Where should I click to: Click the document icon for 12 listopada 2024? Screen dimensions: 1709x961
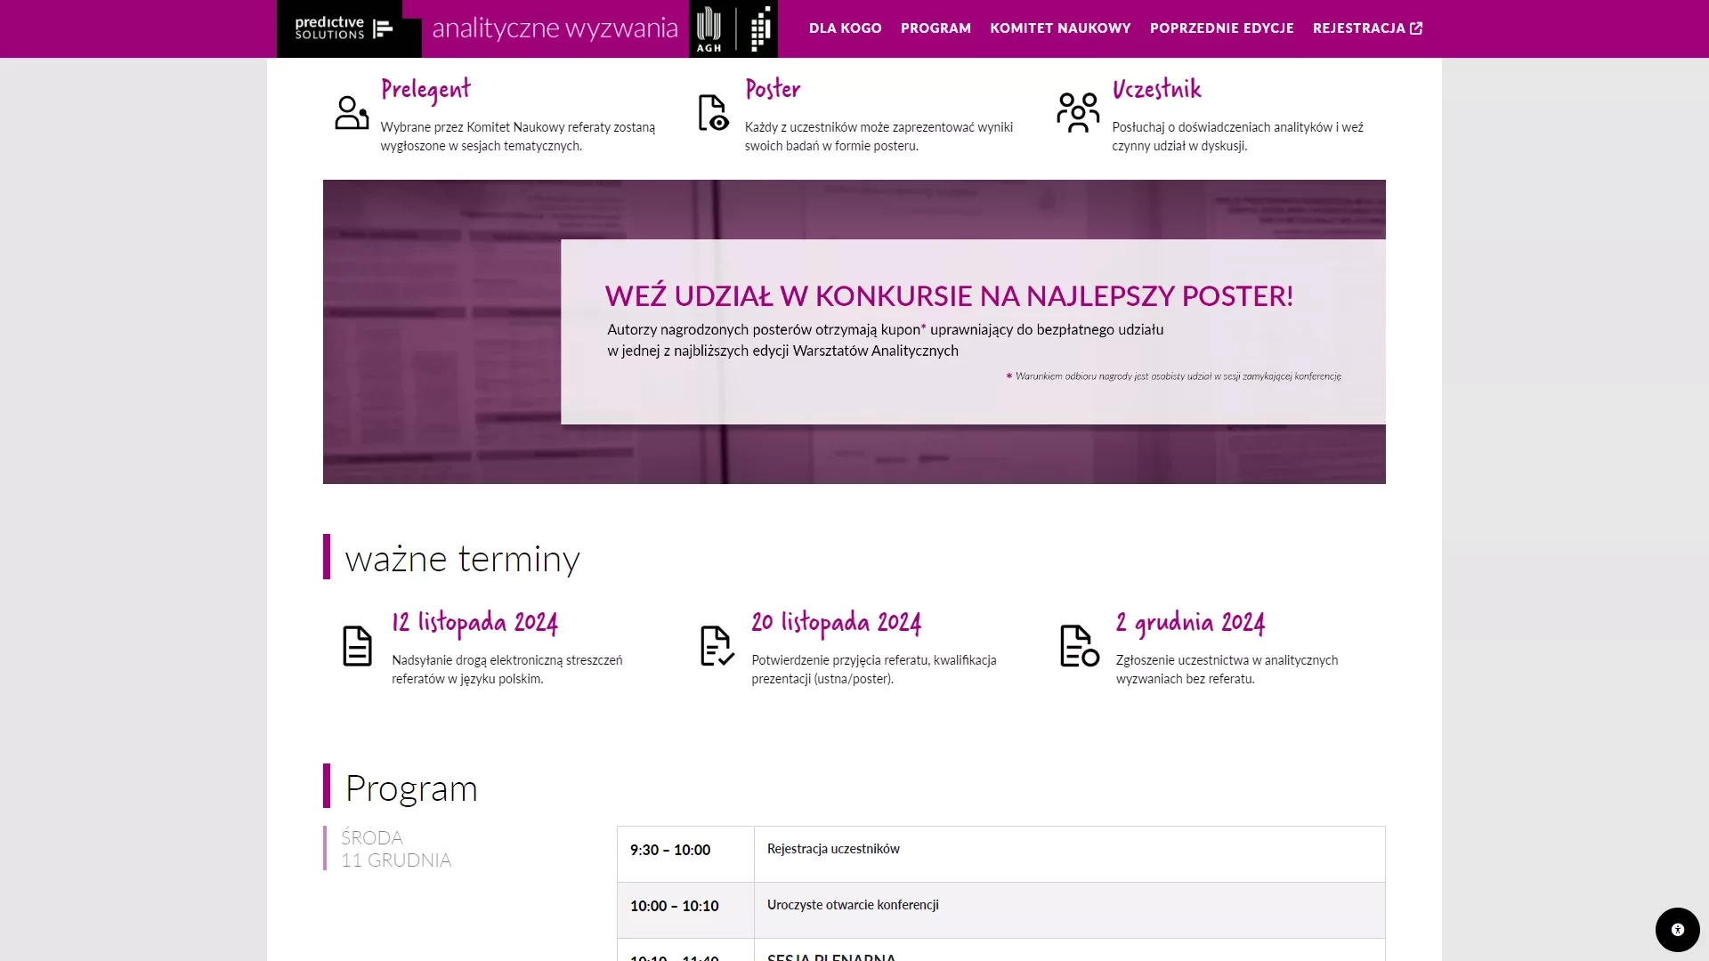pos(357,646)
